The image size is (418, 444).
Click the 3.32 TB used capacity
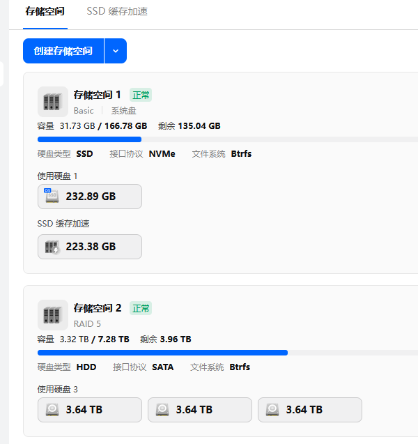click(74, 339)
